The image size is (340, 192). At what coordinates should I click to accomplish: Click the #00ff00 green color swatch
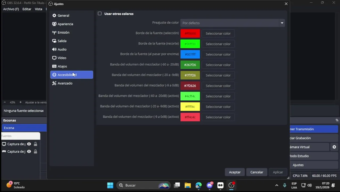point(190,44)
